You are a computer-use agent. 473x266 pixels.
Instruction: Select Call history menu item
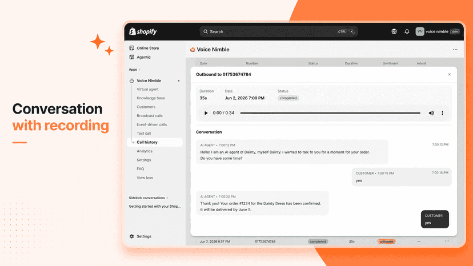pyautogui.click(x=155, y=142)
